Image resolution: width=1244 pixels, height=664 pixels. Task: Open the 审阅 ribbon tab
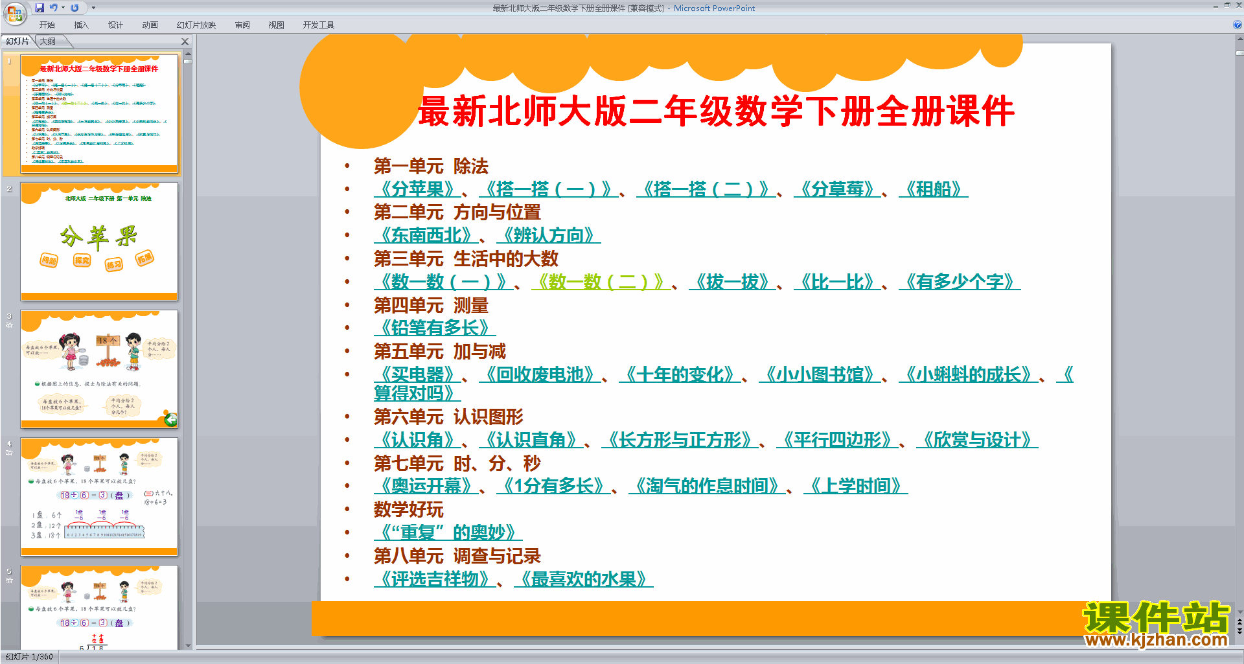pyautogui.click(x=242, y=25)
